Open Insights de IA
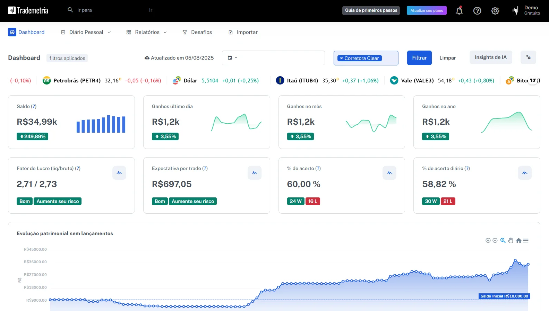The height and width of the screenshot is (311, 549). tap(491, 57)
